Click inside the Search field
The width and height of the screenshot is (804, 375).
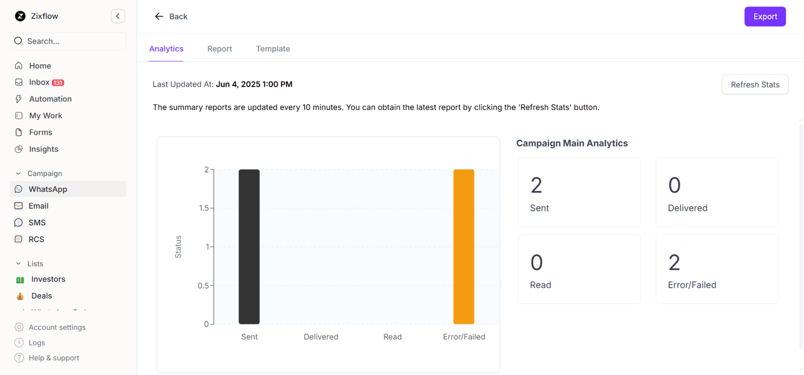[x=67, y=41]
